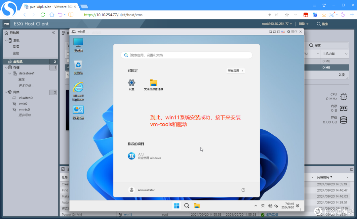Open 更多存储 link in navigator
This screenshot has height=219, width=357.
pos(26,86)
